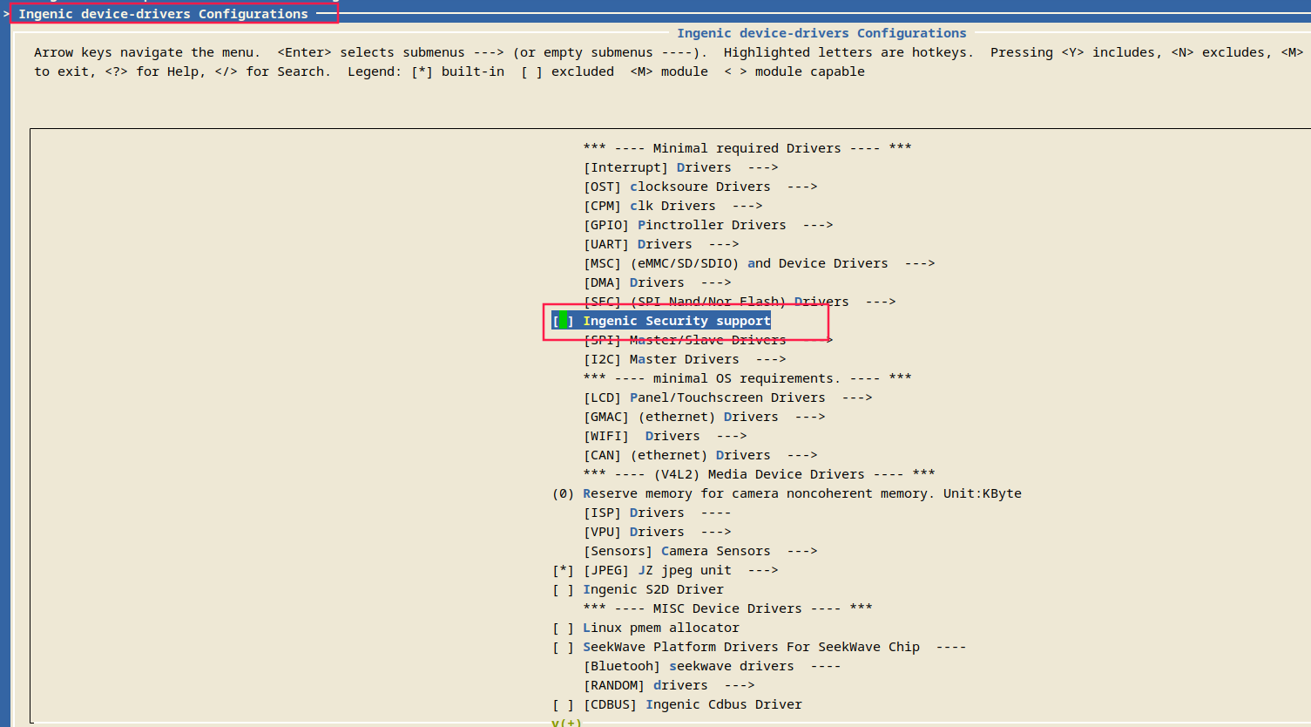Select the [SFC] (SPI Nand/Nor Flash) Drivers entry
The image size is (1311, 727).
[740, 302]
